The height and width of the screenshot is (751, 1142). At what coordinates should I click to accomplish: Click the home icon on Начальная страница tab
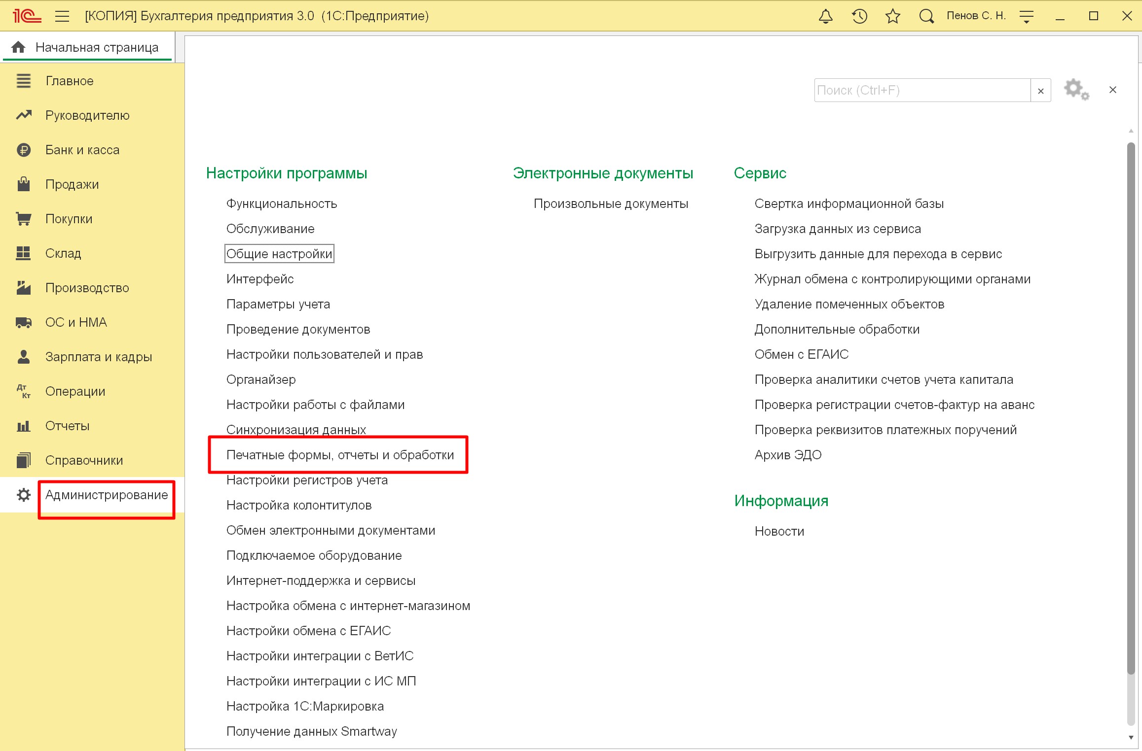pos(18,47)
